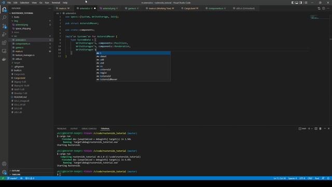Show errors and warnings count in status bar
The image size is (332, 187).
[30, 178]
